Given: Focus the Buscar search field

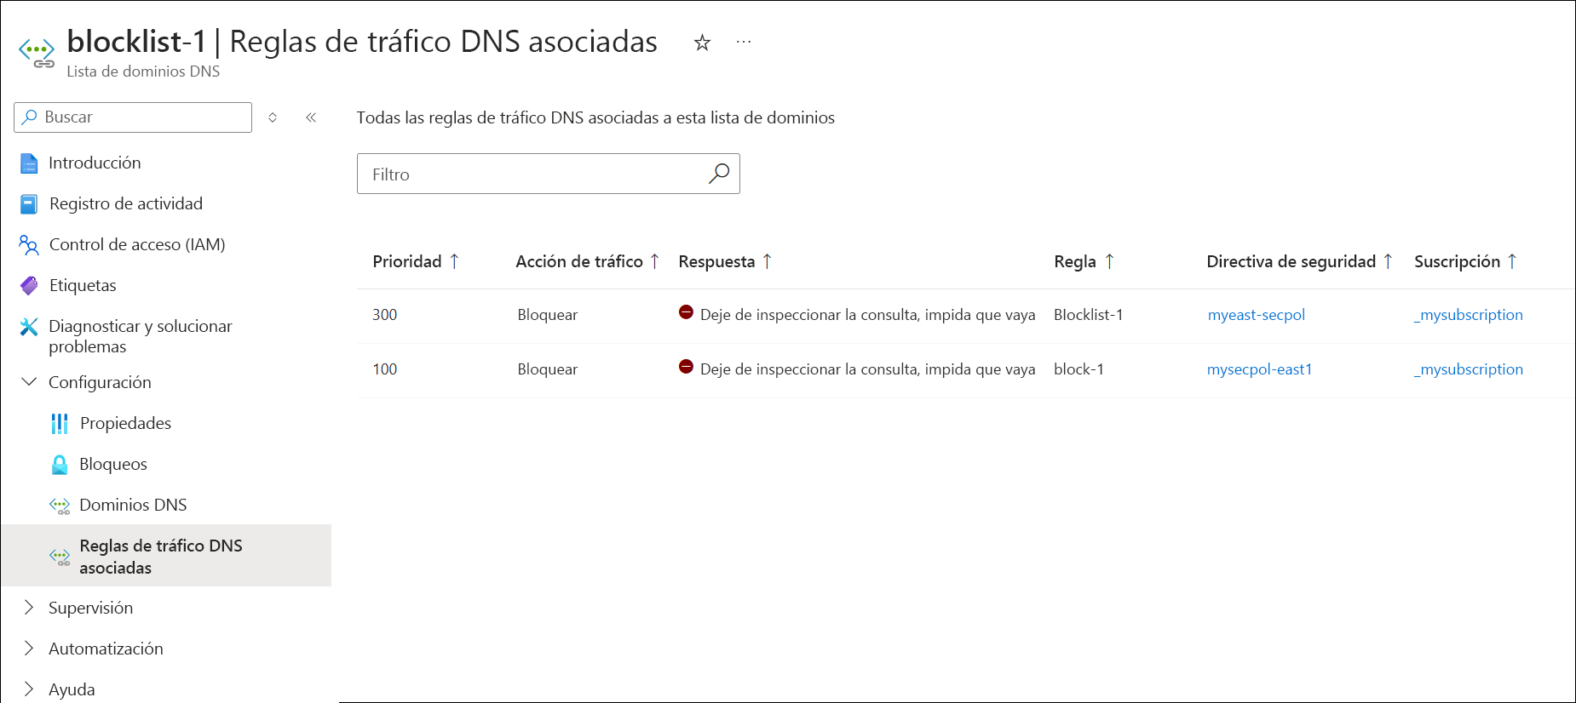Looking at the screenshot, I should tap(133, 117).
